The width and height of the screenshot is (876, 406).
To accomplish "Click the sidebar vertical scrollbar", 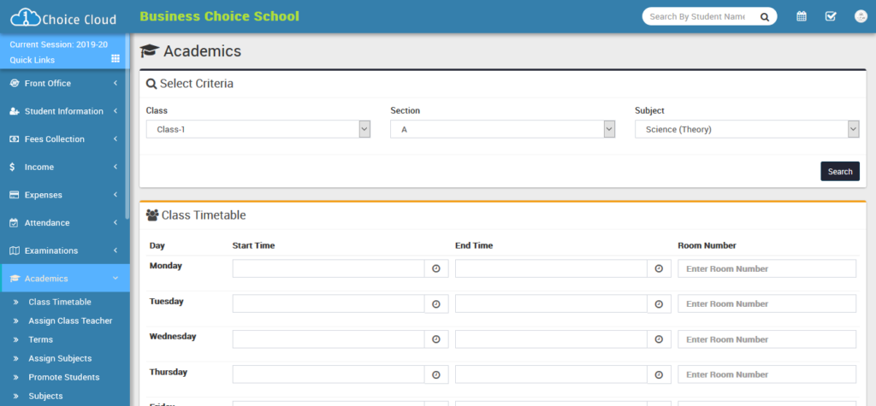I will pyautogui.click(x=127, y=126).
